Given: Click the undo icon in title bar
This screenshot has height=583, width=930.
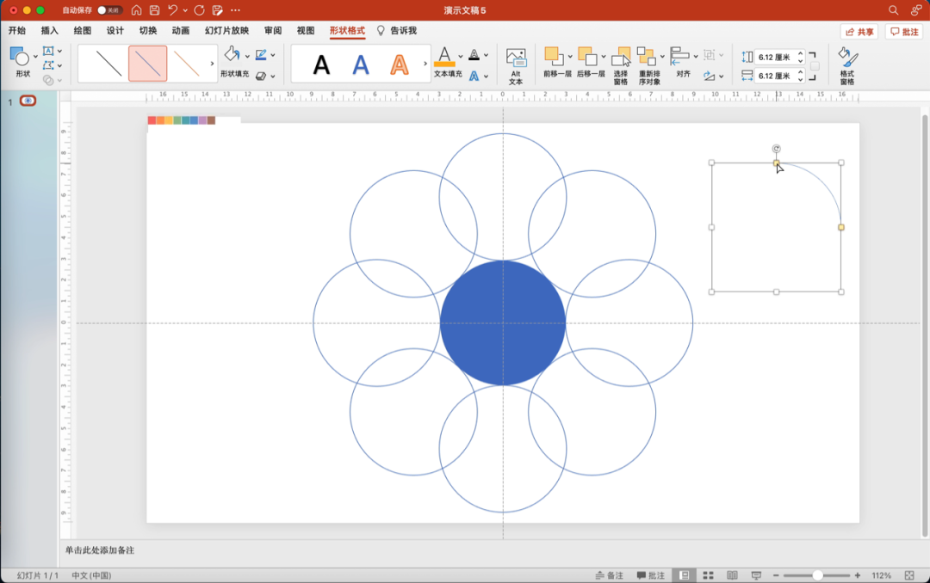Looking at the screenshot, I should click(172, 10).
